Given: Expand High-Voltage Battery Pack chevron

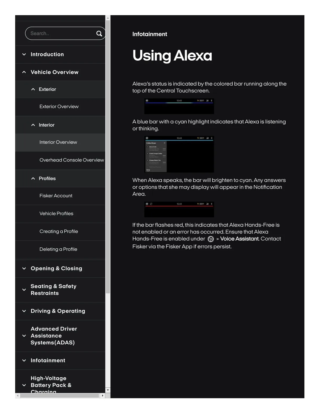Looking at the screenshot, I should pyautogui.click(x=24, y=385).
